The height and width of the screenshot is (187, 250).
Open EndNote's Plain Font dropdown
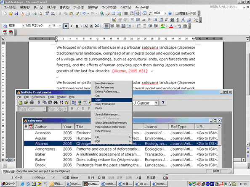tap(45, 109)
